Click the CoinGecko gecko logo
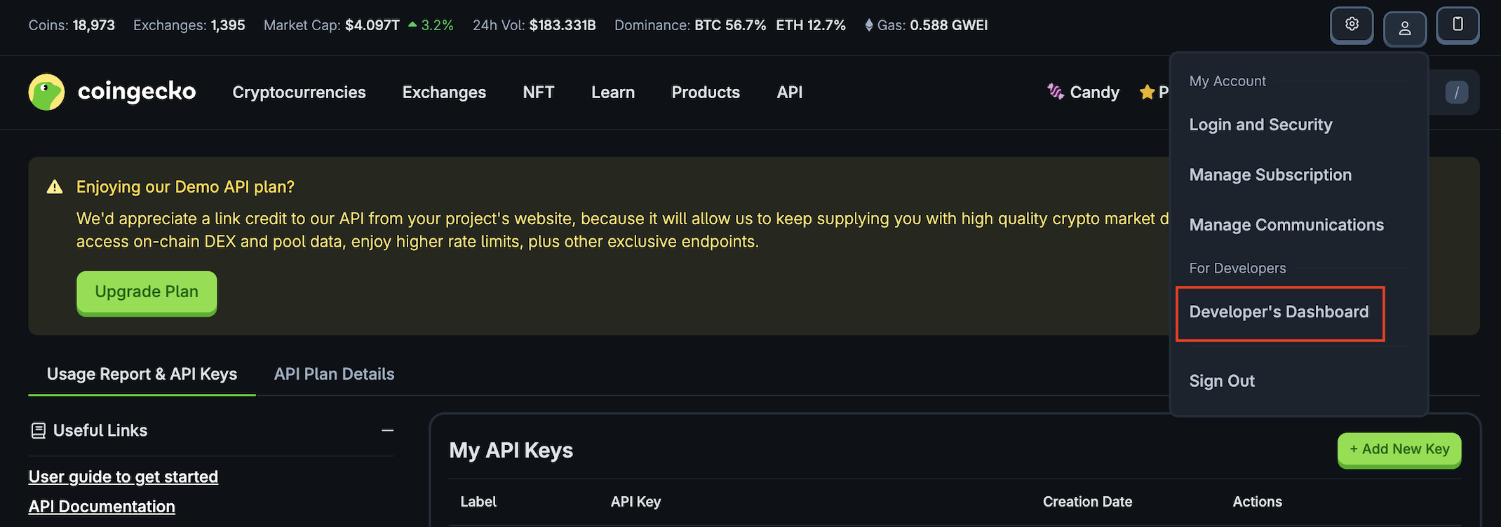1501x527 pixels. [46, 92]
